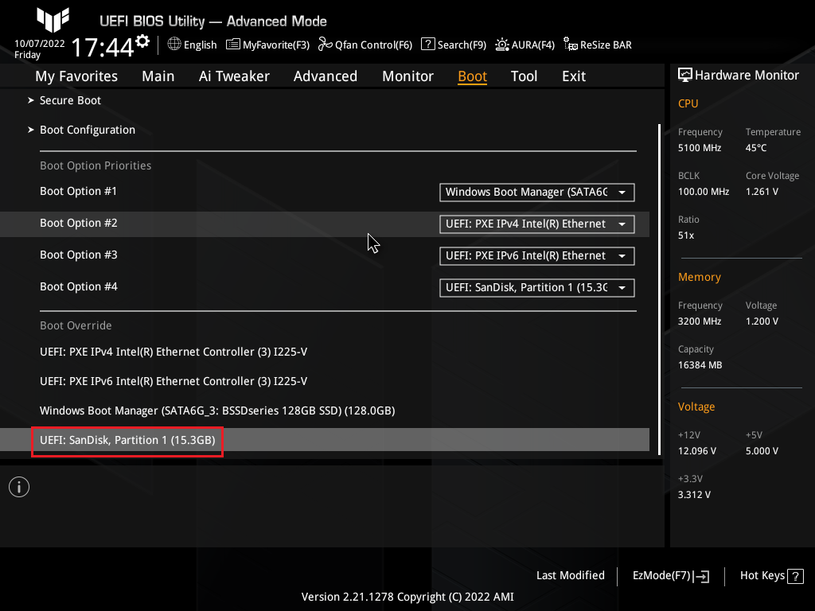815x611 pixels.
Task: Boot override from Windows Boot Manager SSD
Action: [x=217, y=411]
